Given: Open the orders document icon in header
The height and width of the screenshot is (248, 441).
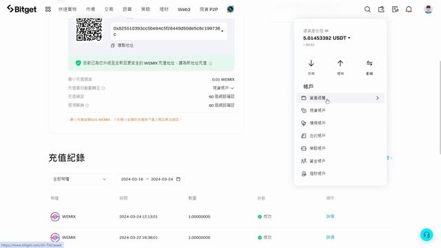Looking at the screenshot, I should (x=395, y=9).
